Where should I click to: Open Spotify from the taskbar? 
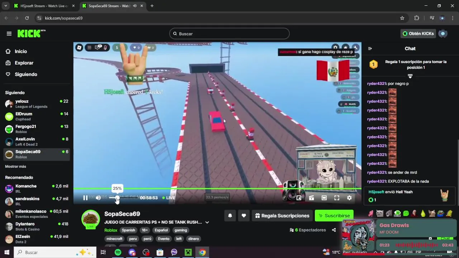pyautogui.click(x=118, y=252)
